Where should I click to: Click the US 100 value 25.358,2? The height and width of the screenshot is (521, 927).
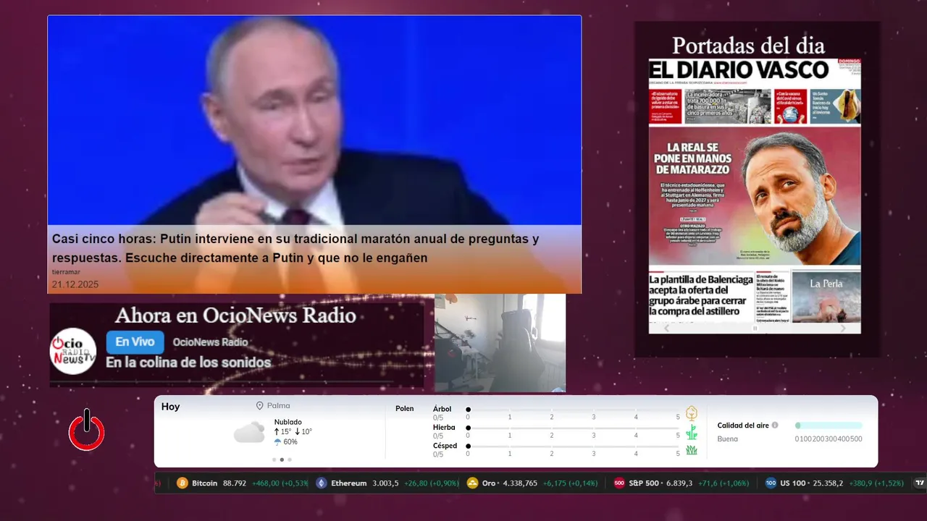pyautogui.click(x=827, y=483)
